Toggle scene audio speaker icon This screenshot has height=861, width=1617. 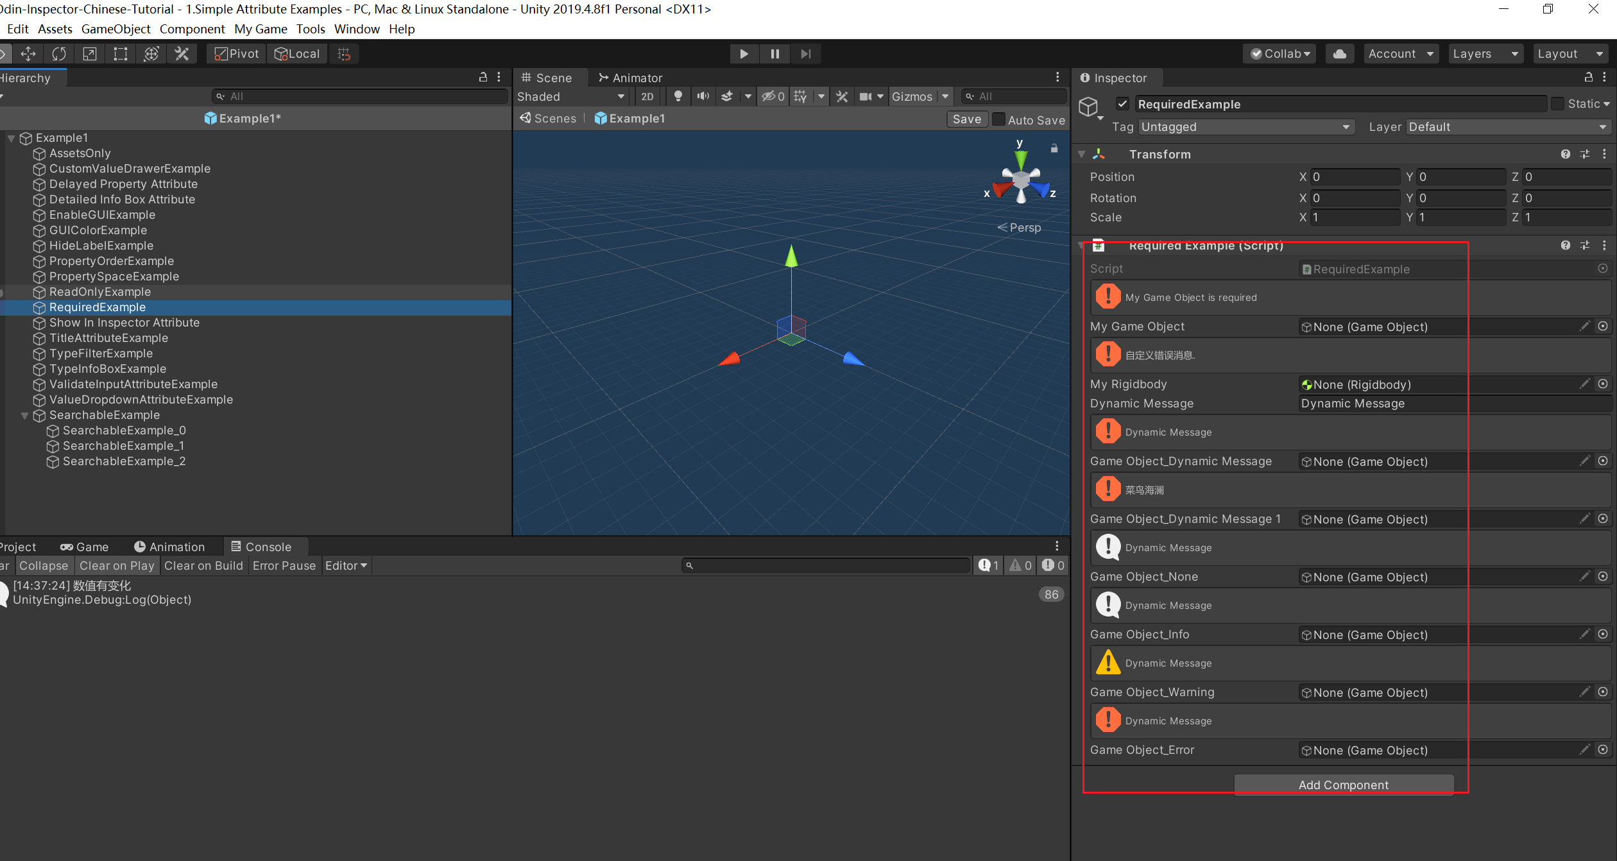point(703,96)
